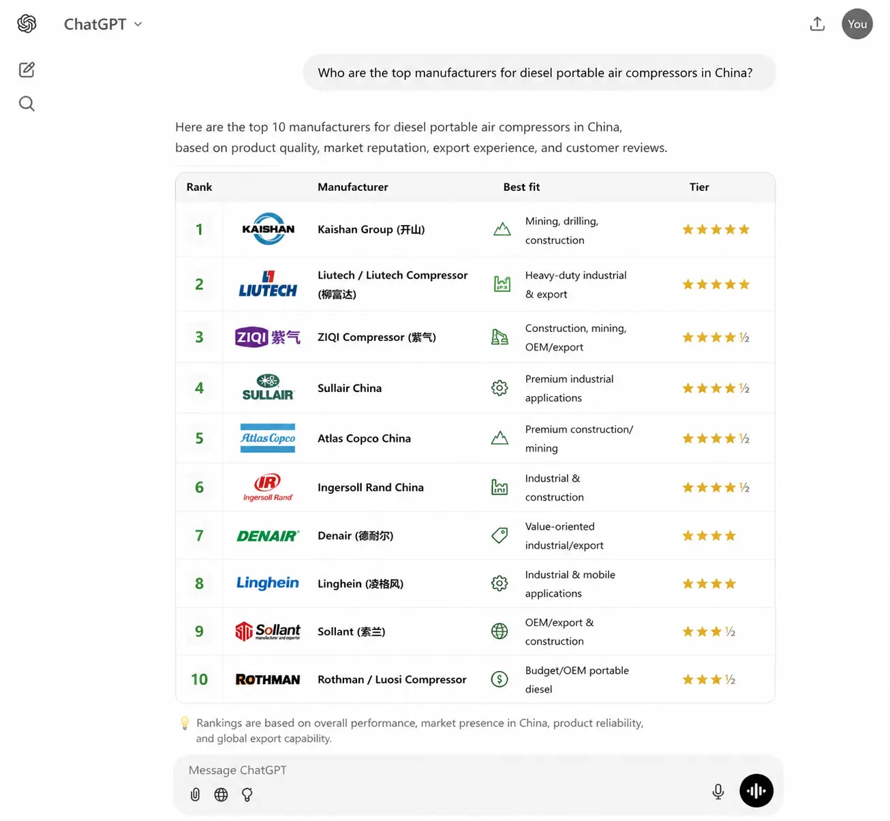Screen dimensions: 890x821
Task: Click the Linghein logo
Action: pyautogui.click(x=268, y=583)
